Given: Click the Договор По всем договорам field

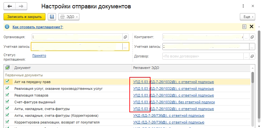Looking at the screenshot, I should (203, 56).
